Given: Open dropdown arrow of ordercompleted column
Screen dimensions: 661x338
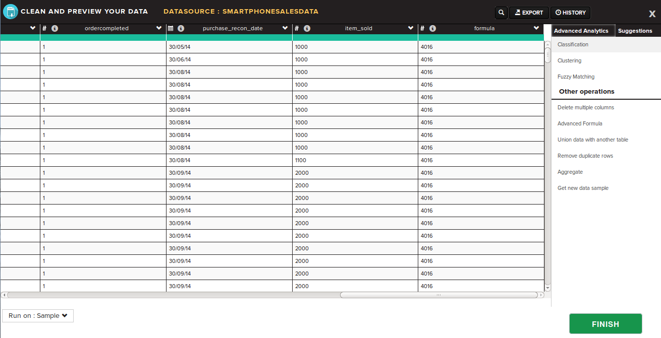Looking at the screenshot, I should pos(159,28).
